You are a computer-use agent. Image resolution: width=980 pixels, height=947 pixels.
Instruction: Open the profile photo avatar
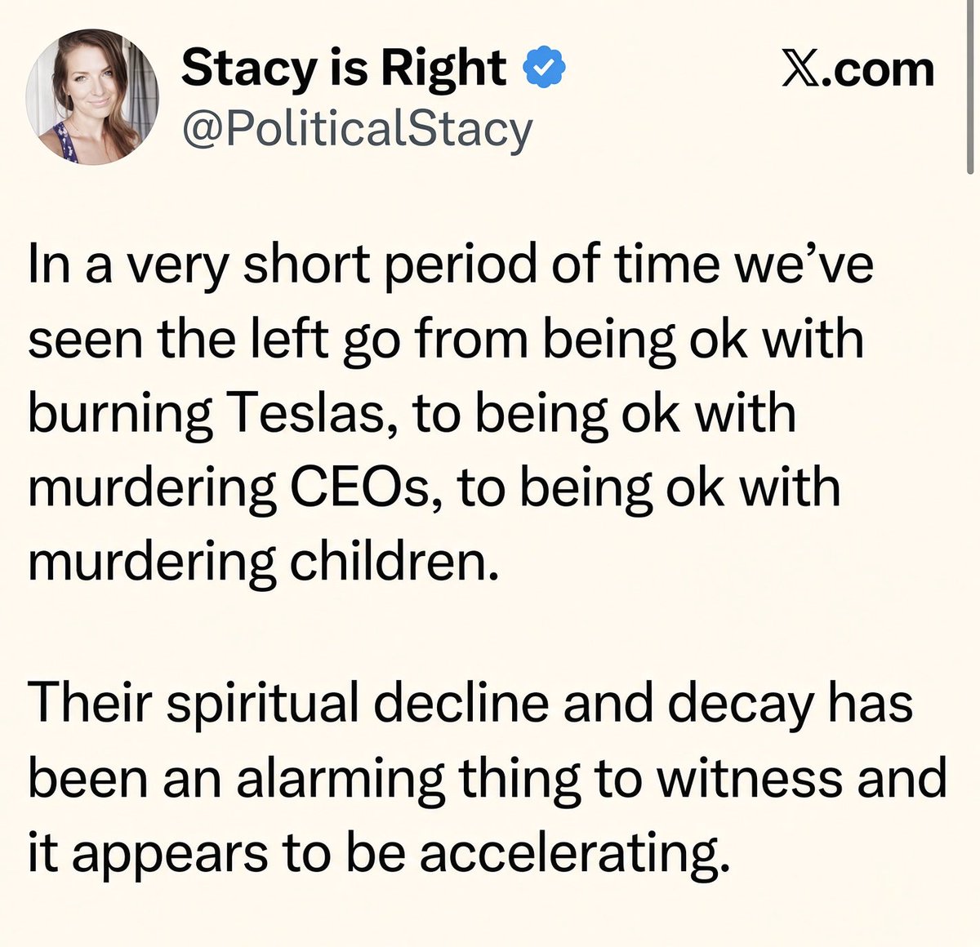click(92, 97)
